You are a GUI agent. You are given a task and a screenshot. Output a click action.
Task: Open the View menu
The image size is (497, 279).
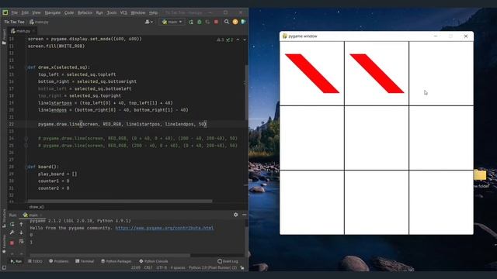(x=36, y=12)
